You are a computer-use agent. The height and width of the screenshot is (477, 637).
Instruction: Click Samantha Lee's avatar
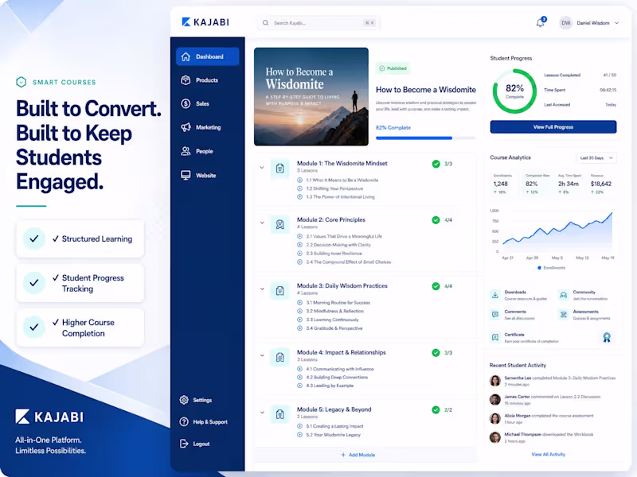(494, 381)
